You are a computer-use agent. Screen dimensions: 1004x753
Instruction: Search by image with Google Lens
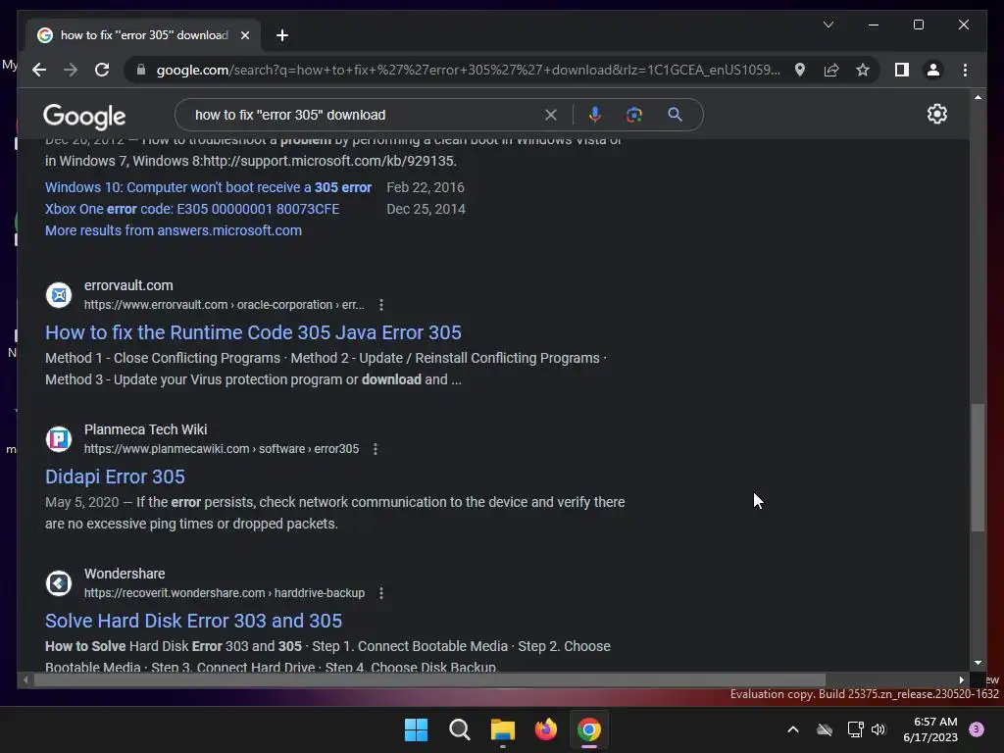[634, 115]
